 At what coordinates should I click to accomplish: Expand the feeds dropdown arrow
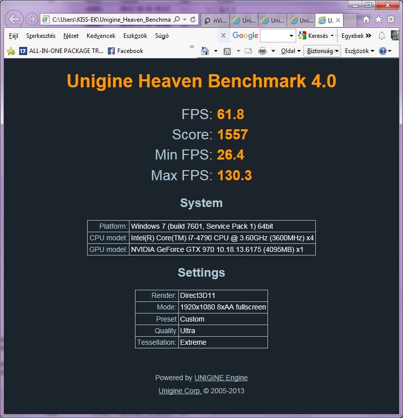pyautogui.click(x=238, y=51)
